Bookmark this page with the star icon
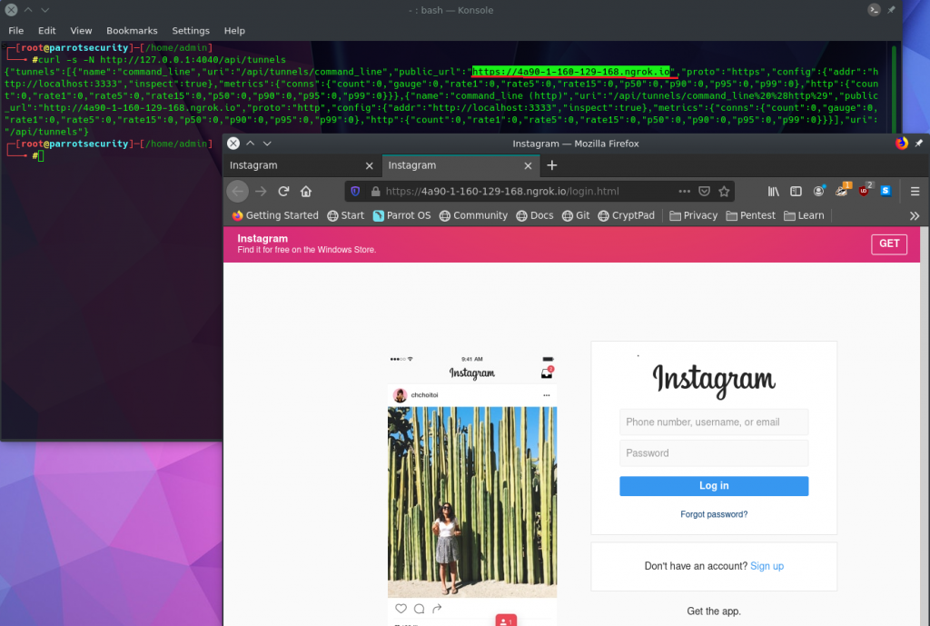 coord(724,191)
